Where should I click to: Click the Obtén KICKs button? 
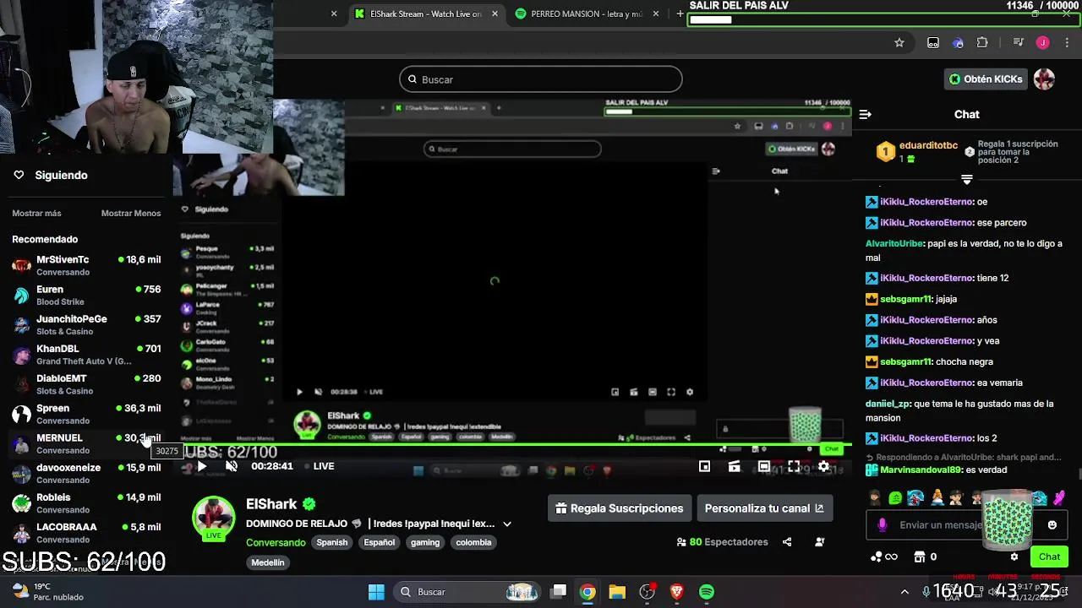[985, 79]
